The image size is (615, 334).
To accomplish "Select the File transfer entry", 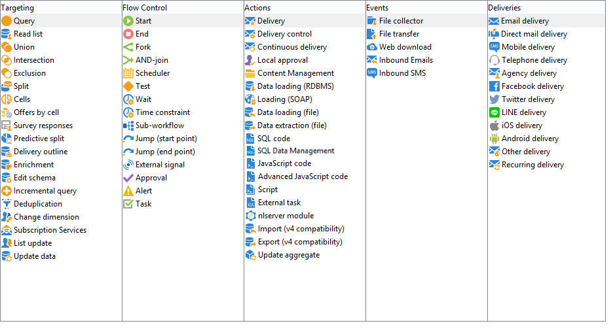I will pyautogui.click(x=399, y=34).
